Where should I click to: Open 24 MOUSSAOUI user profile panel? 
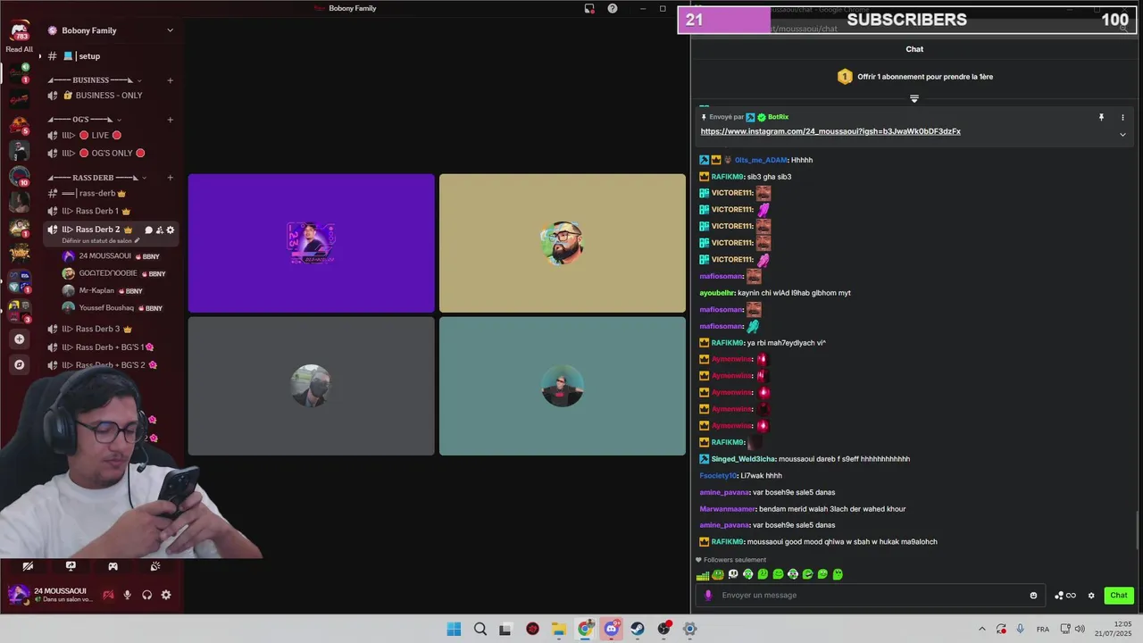[49, 595]
